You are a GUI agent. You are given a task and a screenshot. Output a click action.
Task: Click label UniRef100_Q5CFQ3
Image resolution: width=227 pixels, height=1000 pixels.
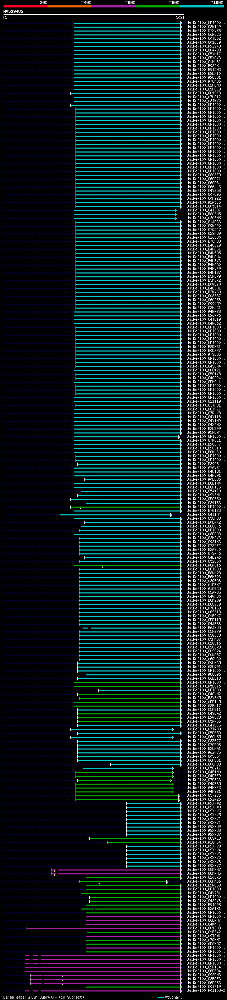(x=203, y=518)
